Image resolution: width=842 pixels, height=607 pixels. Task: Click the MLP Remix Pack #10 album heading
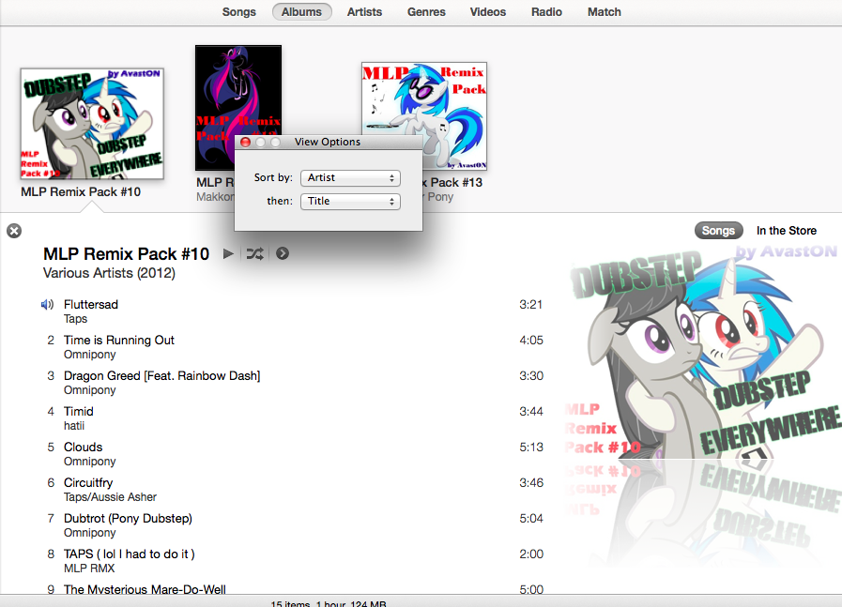coord(126,253)
